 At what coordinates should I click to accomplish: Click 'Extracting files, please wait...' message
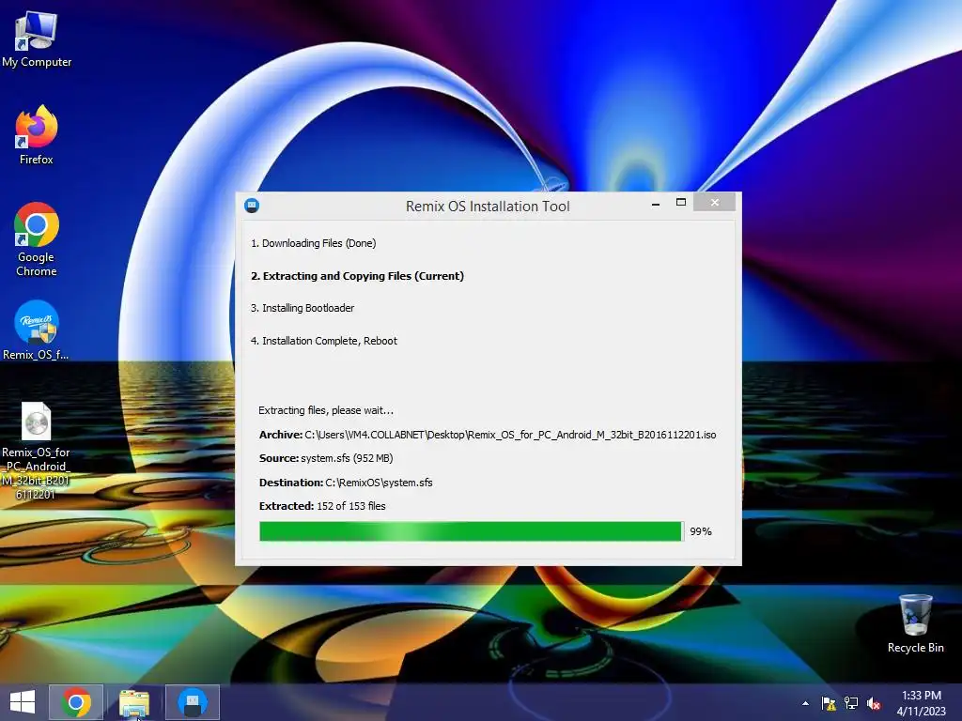[x=326, y=410]
